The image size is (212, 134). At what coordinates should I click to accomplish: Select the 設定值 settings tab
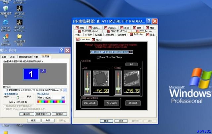46,56
